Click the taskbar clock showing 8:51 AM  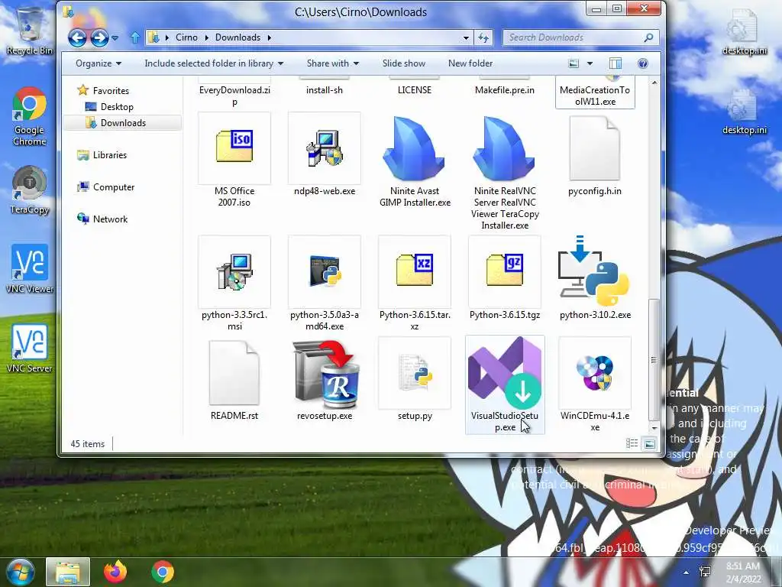pos(744,572)
